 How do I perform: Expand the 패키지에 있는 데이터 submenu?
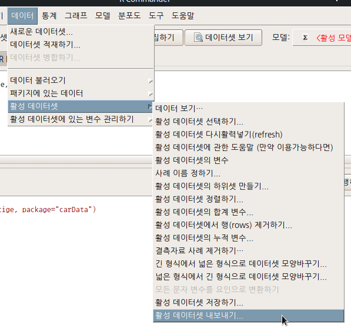(x=81, y=93)
